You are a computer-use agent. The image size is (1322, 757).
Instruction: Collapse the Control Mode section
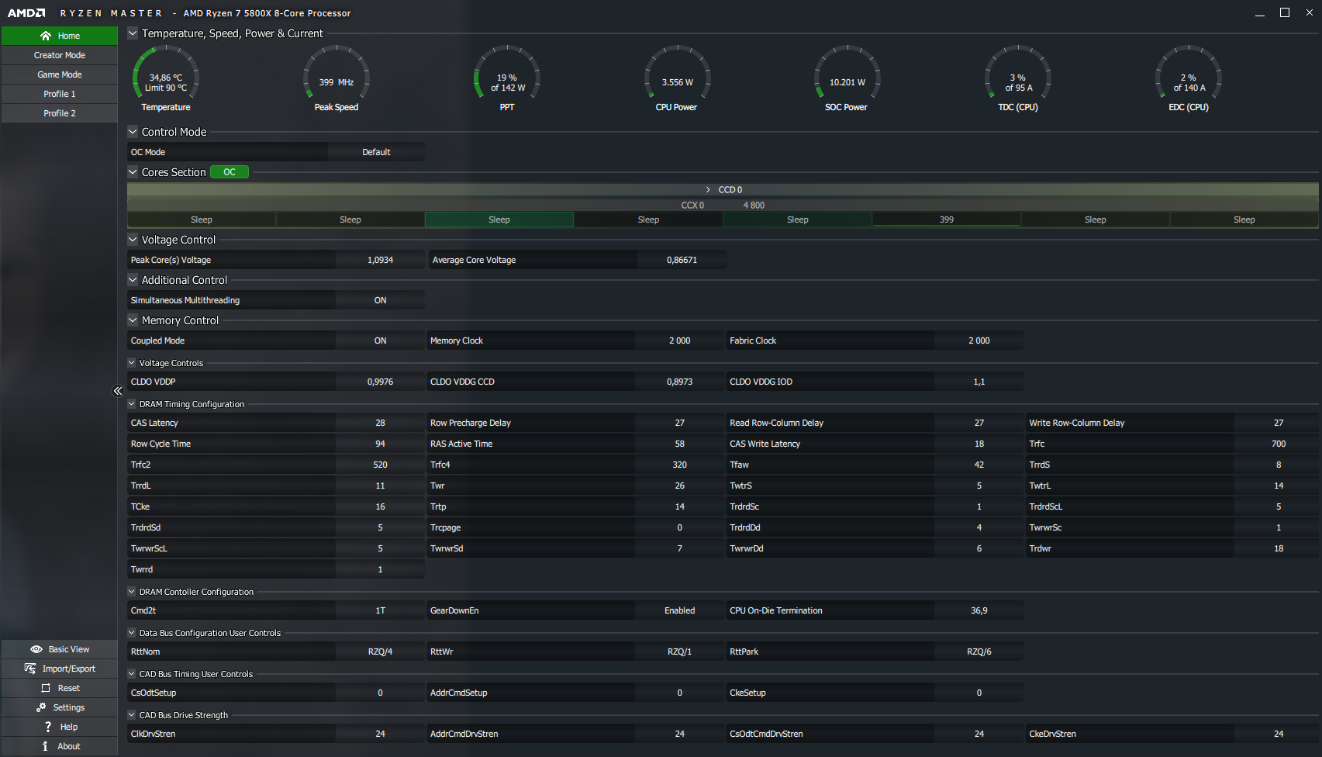[x=133, y=132]
